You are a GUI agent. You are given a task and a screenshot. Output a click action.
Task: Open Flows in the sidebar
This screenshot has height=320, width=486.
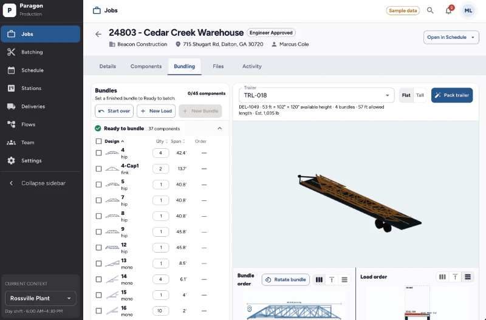coord(40,124)
